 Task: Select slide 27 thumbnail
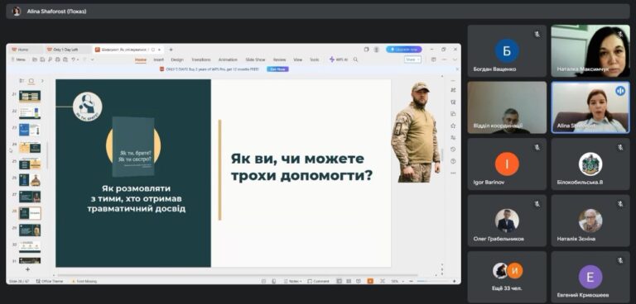click(30, 197)
